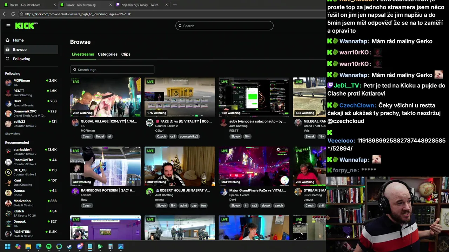Open File Explorer from taskbar
This screenshot has height=252, width=449.
coord(28,246)
